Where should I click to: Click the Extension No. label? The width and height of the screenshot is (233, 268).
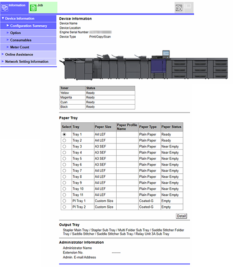click(73, 253)
